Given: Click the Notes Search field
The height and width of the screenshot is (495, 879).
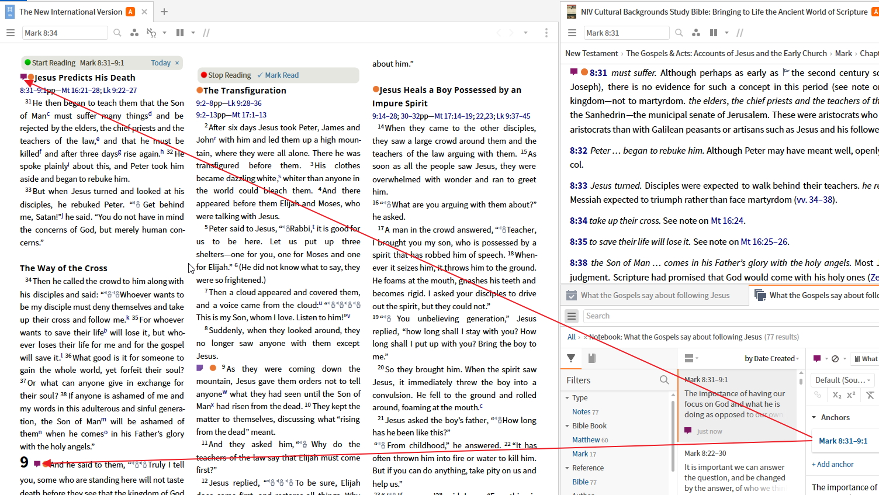Looking at the screenshot, I should click(x=731, y=316).
